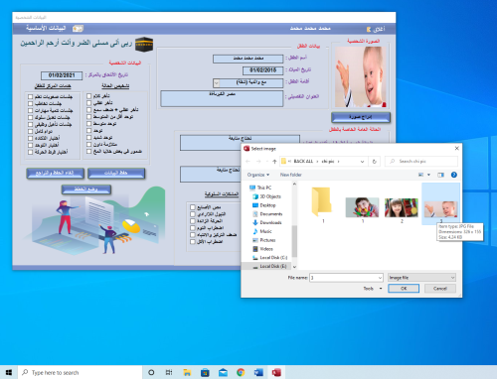Viewport: 497px width, 379px height.
Task: Open the address path history dropdown
Action: point(362,162)
